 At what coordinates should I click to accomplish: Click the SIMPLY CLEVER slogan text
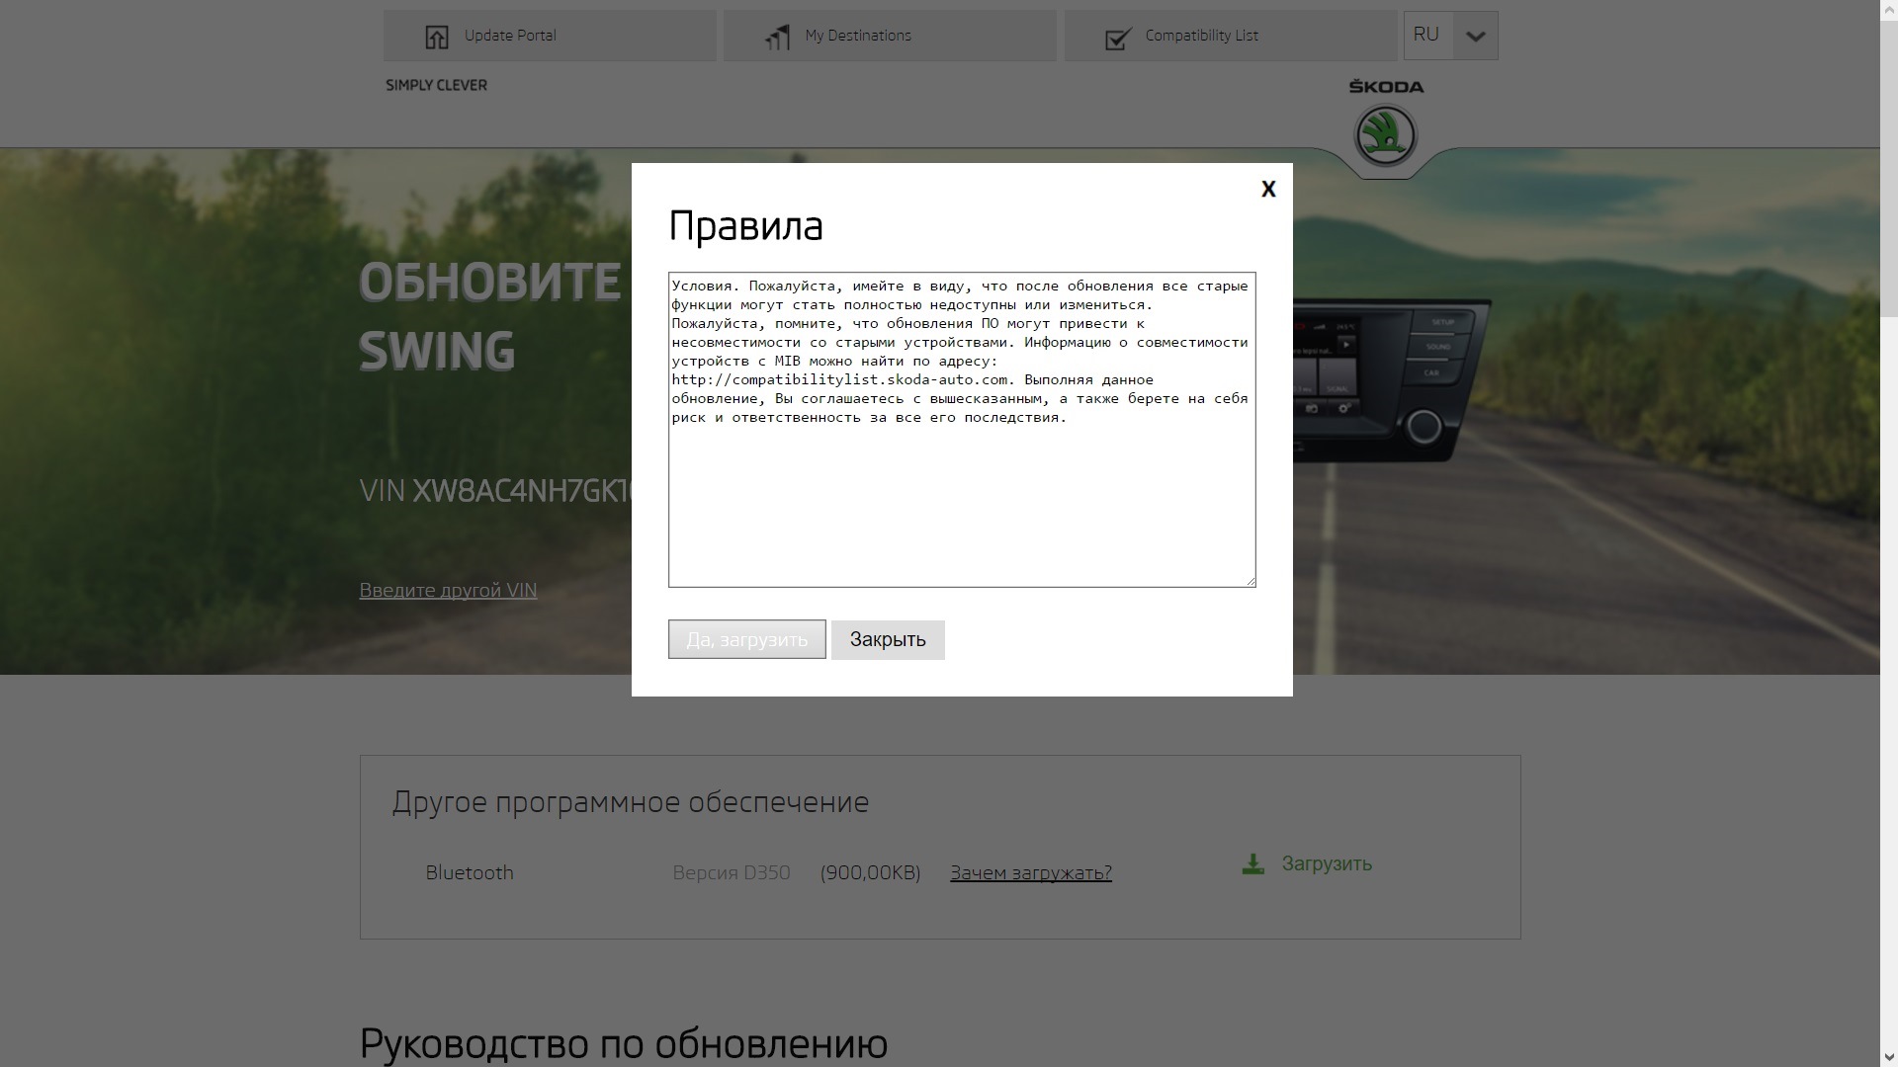(x=436, y=85)
